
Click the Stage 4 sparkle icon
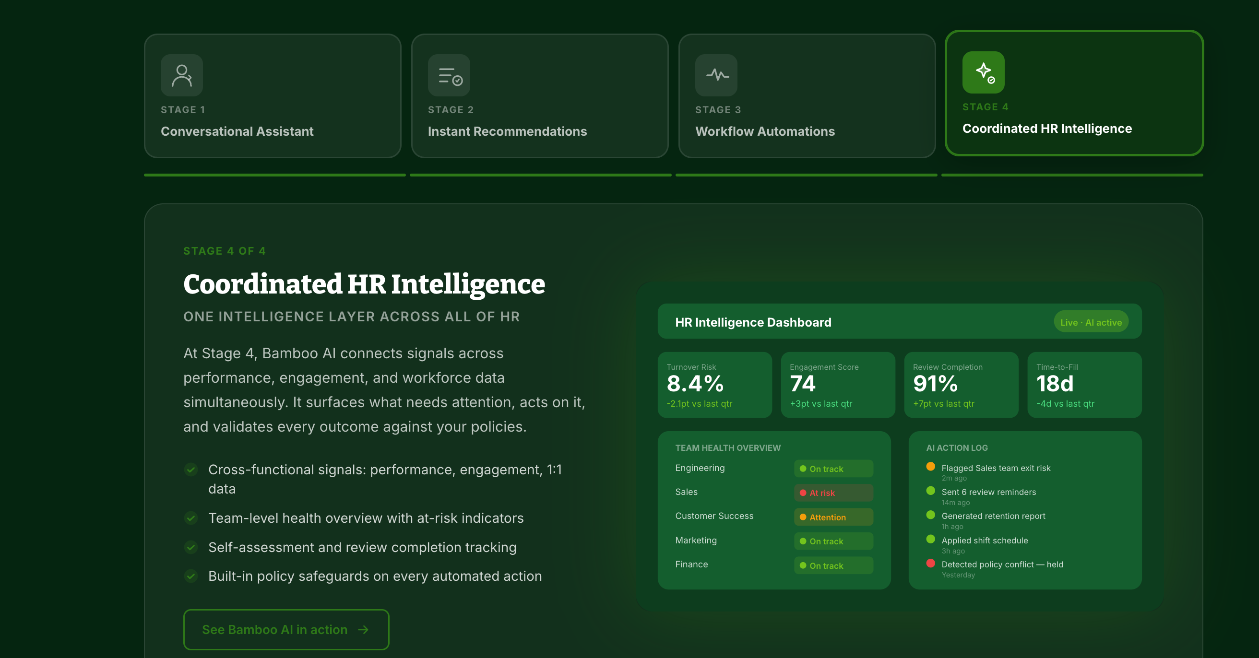click(983, 72)
